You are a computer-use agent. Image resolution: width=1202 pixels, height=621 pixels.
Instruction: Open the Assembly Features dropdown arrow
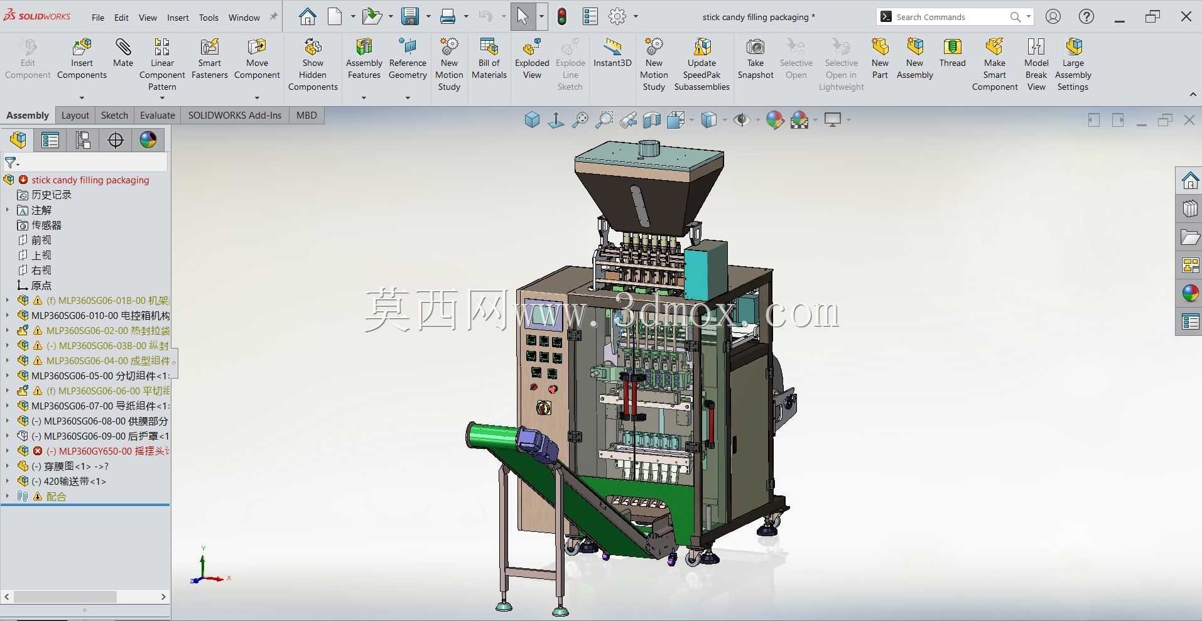[x=364, y=97]
